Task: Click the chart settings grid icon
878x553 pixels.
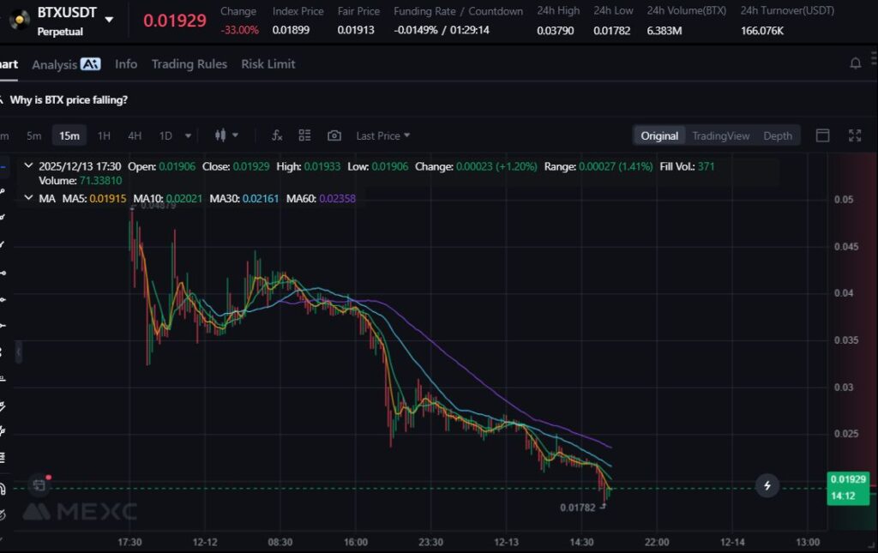Action: tap(304, 135)
